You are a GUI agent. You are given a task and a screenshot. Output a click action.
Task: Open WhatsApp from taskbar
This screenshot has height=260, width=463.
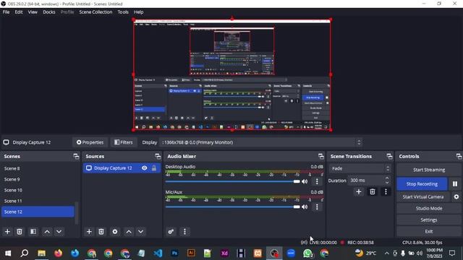coord(307,253)
